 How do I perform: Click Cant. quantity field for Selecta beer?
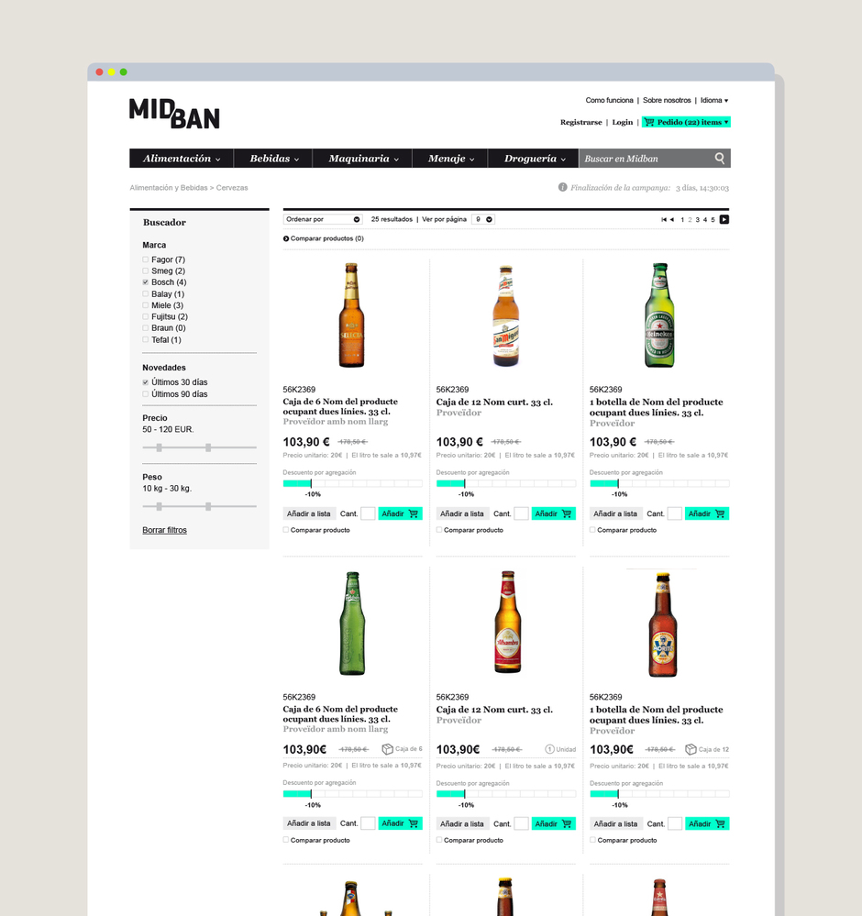point(368,513)
